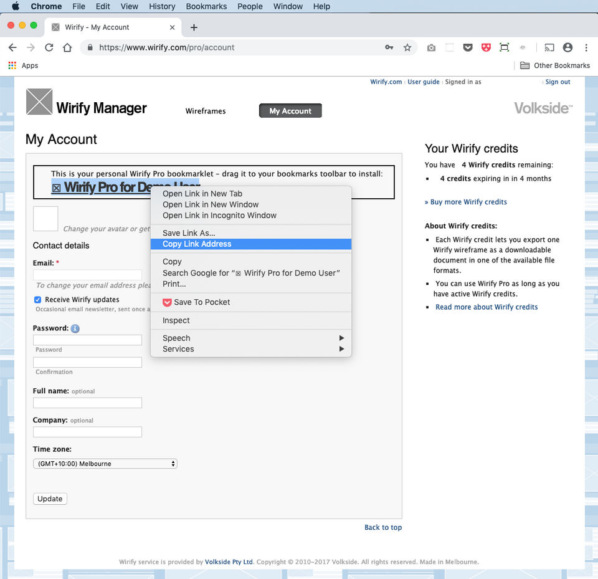Go back to previous page arrow
598x579 pixels.
tap(12, 47)
